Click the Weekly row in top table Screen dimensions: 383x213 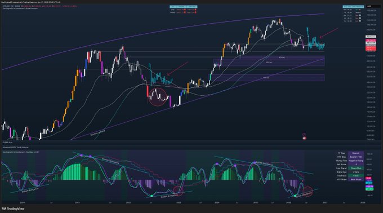point(183,12)
